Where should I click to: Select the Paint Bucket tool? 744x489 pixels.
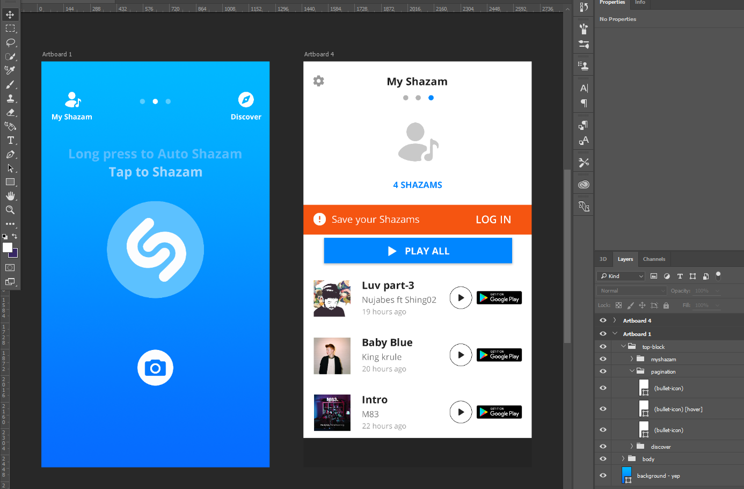tap(10, 126)
